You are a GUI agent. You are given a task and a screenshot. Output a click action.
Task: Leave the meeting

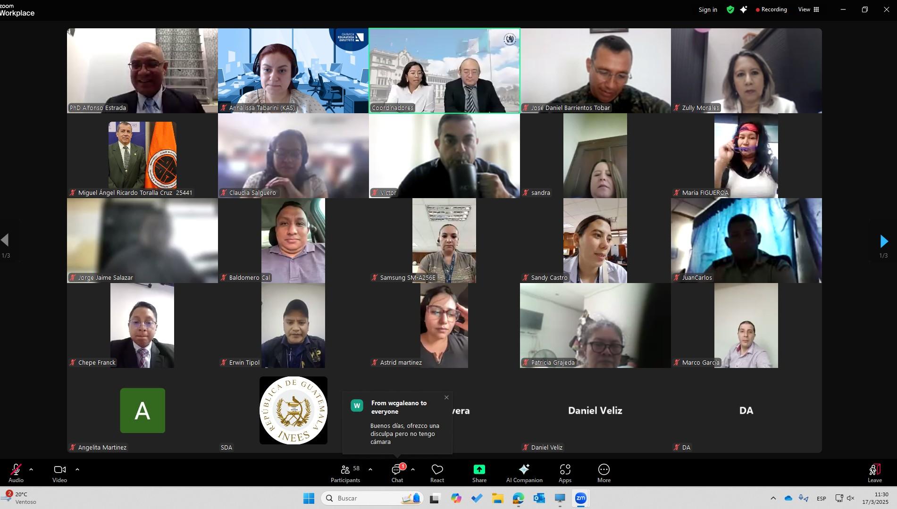click(x=874, y=473)
